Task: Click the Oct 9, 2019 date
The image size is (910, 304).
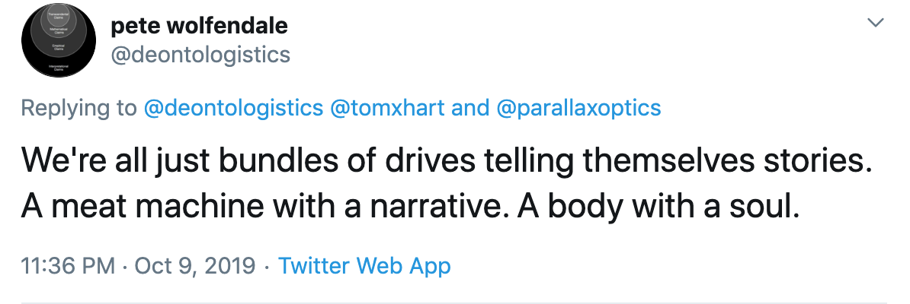Action: coord(194,266)
